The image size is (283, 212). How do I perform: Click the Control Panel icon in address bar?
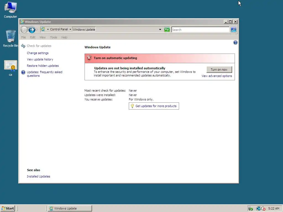click(x=43, y=29)
